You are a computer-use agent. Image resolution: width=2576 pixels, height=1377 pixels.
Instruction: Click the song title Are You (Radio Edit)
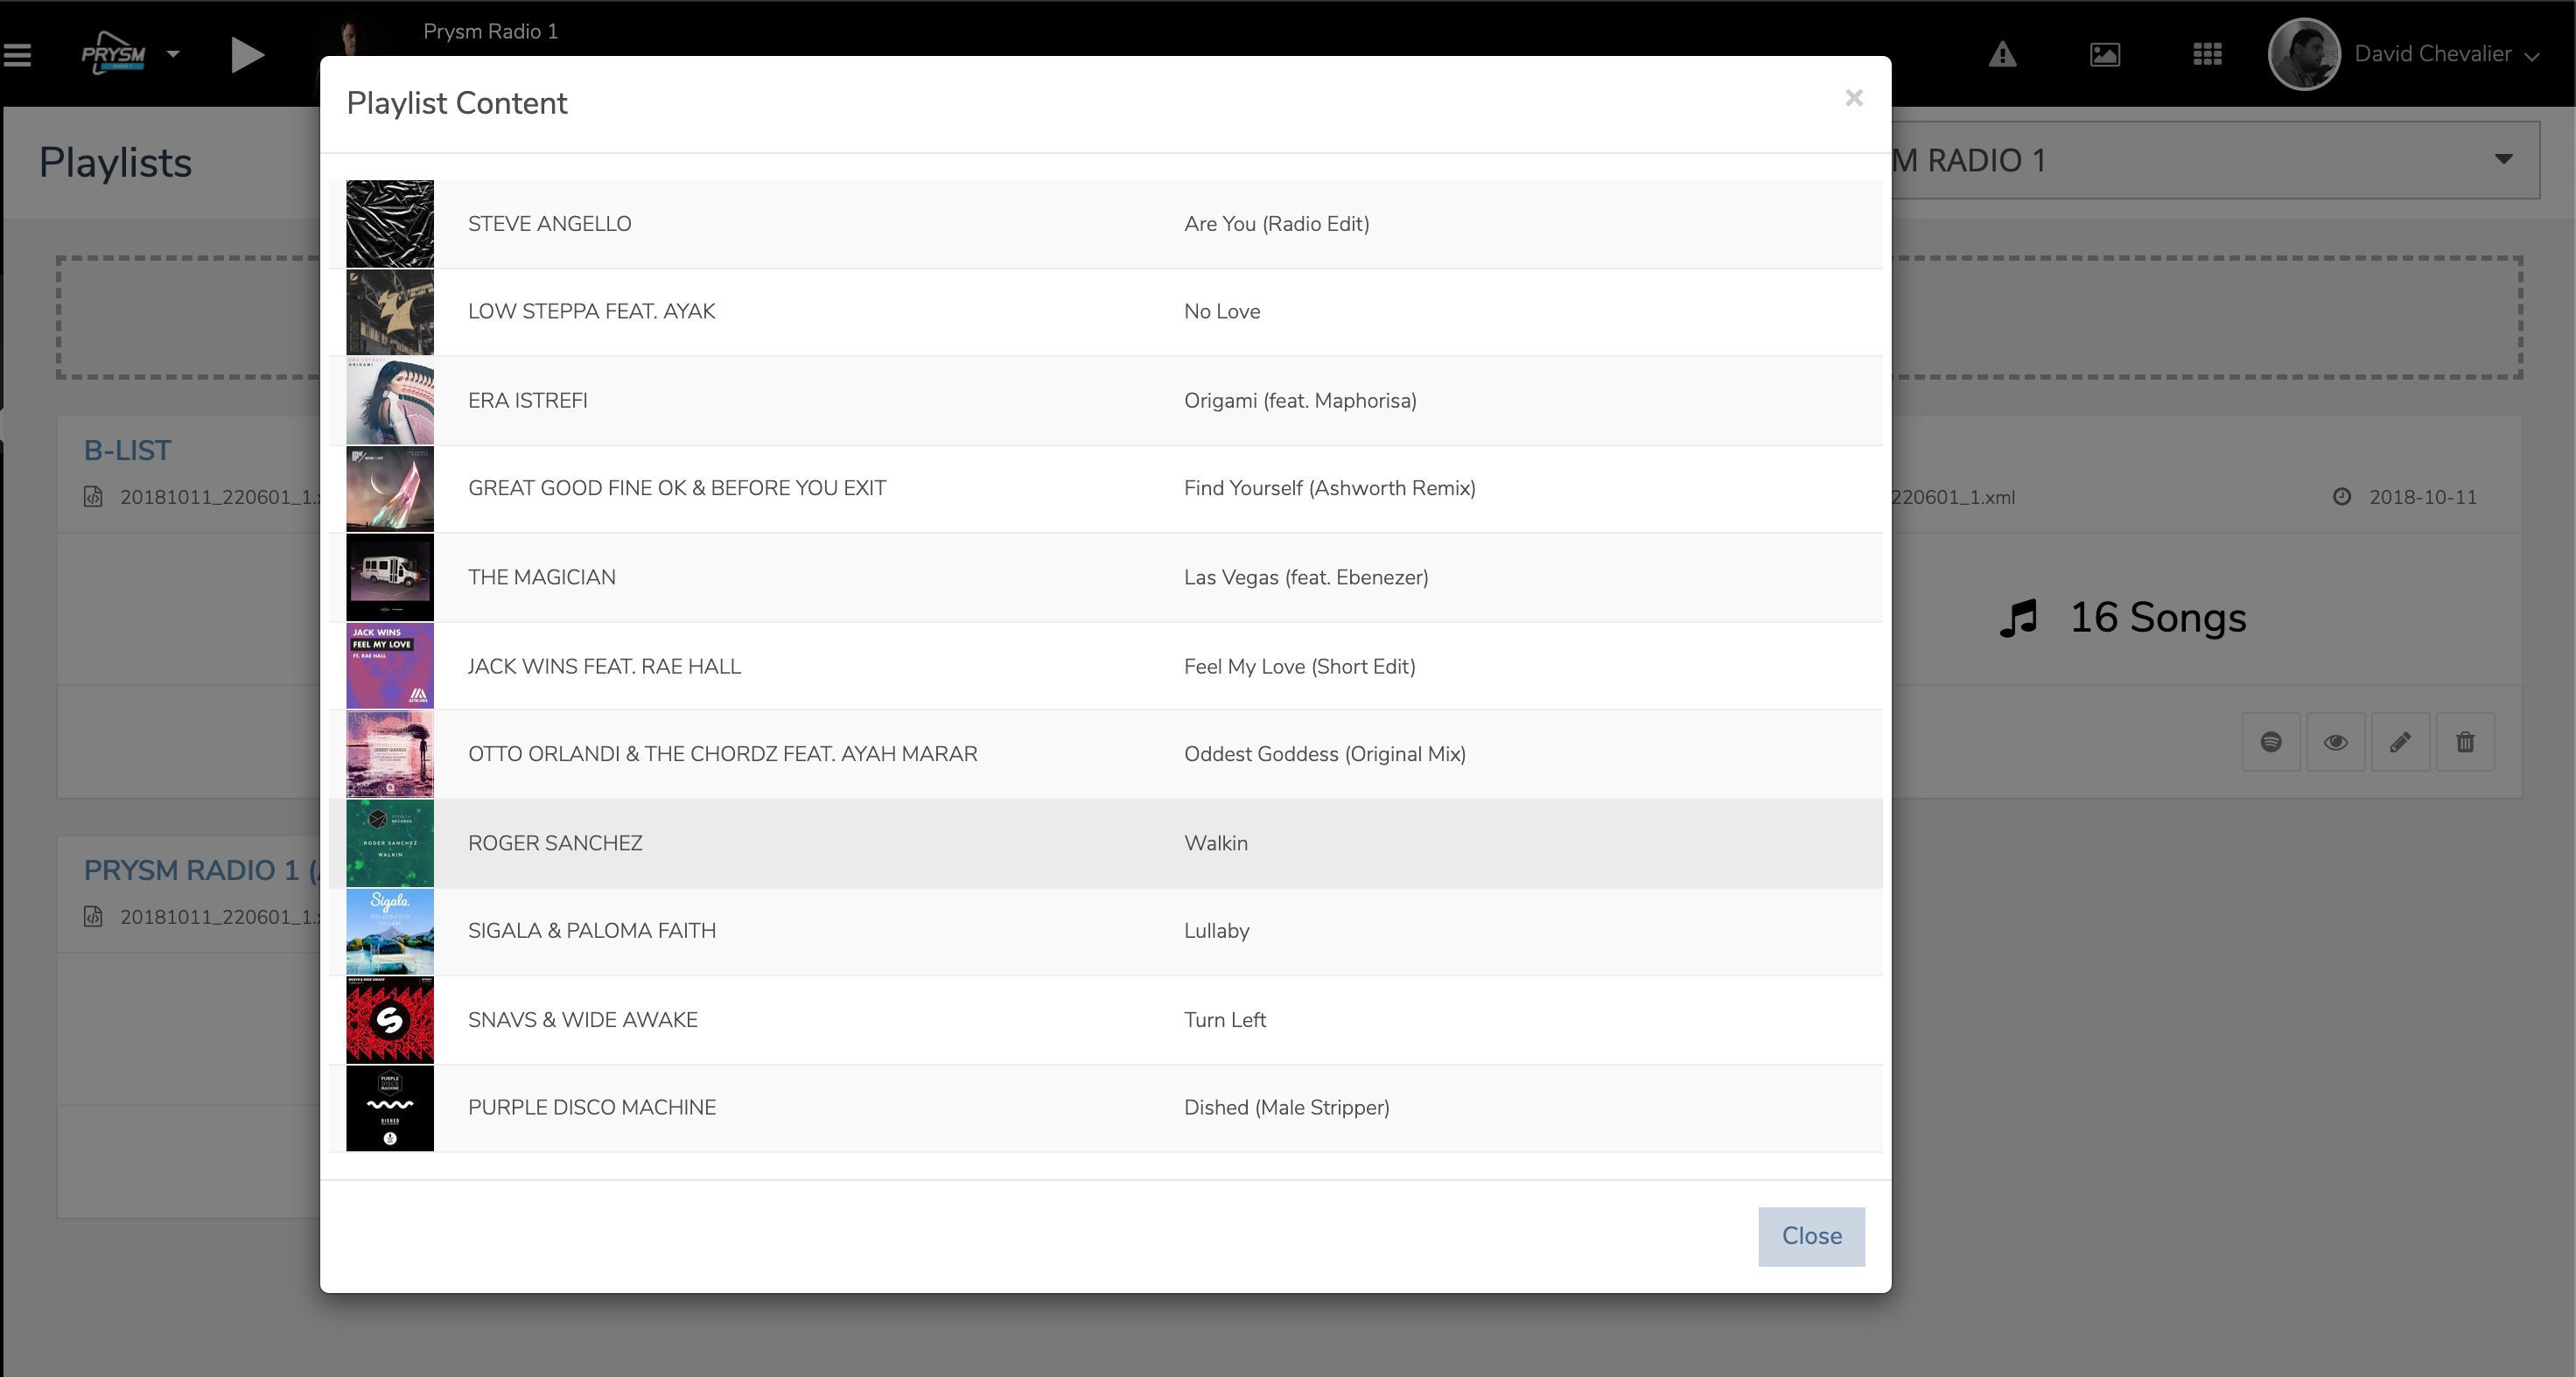click(x=1276, y=224)
